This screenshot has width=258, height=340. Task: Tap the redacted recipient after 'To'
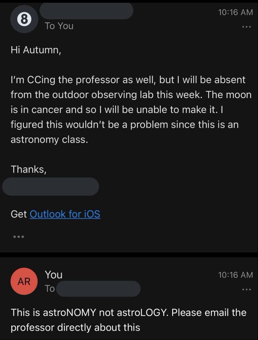(99, 289)
